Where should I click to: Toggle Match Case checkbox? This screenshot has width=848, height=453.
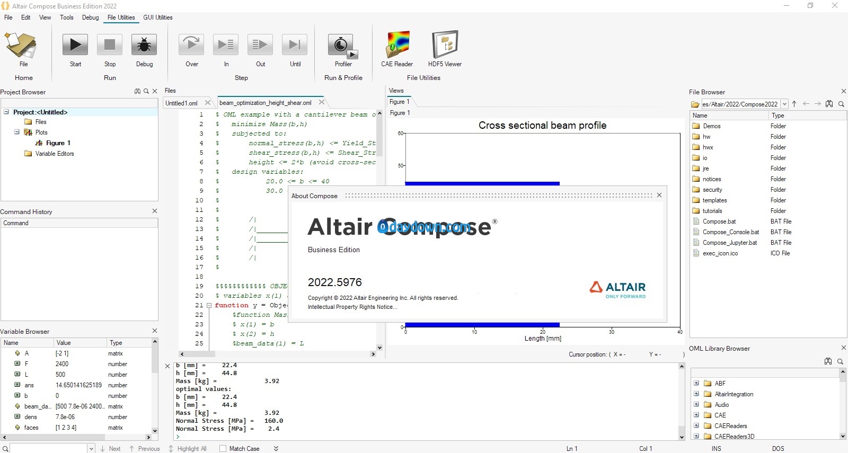(x=224, y=449)
